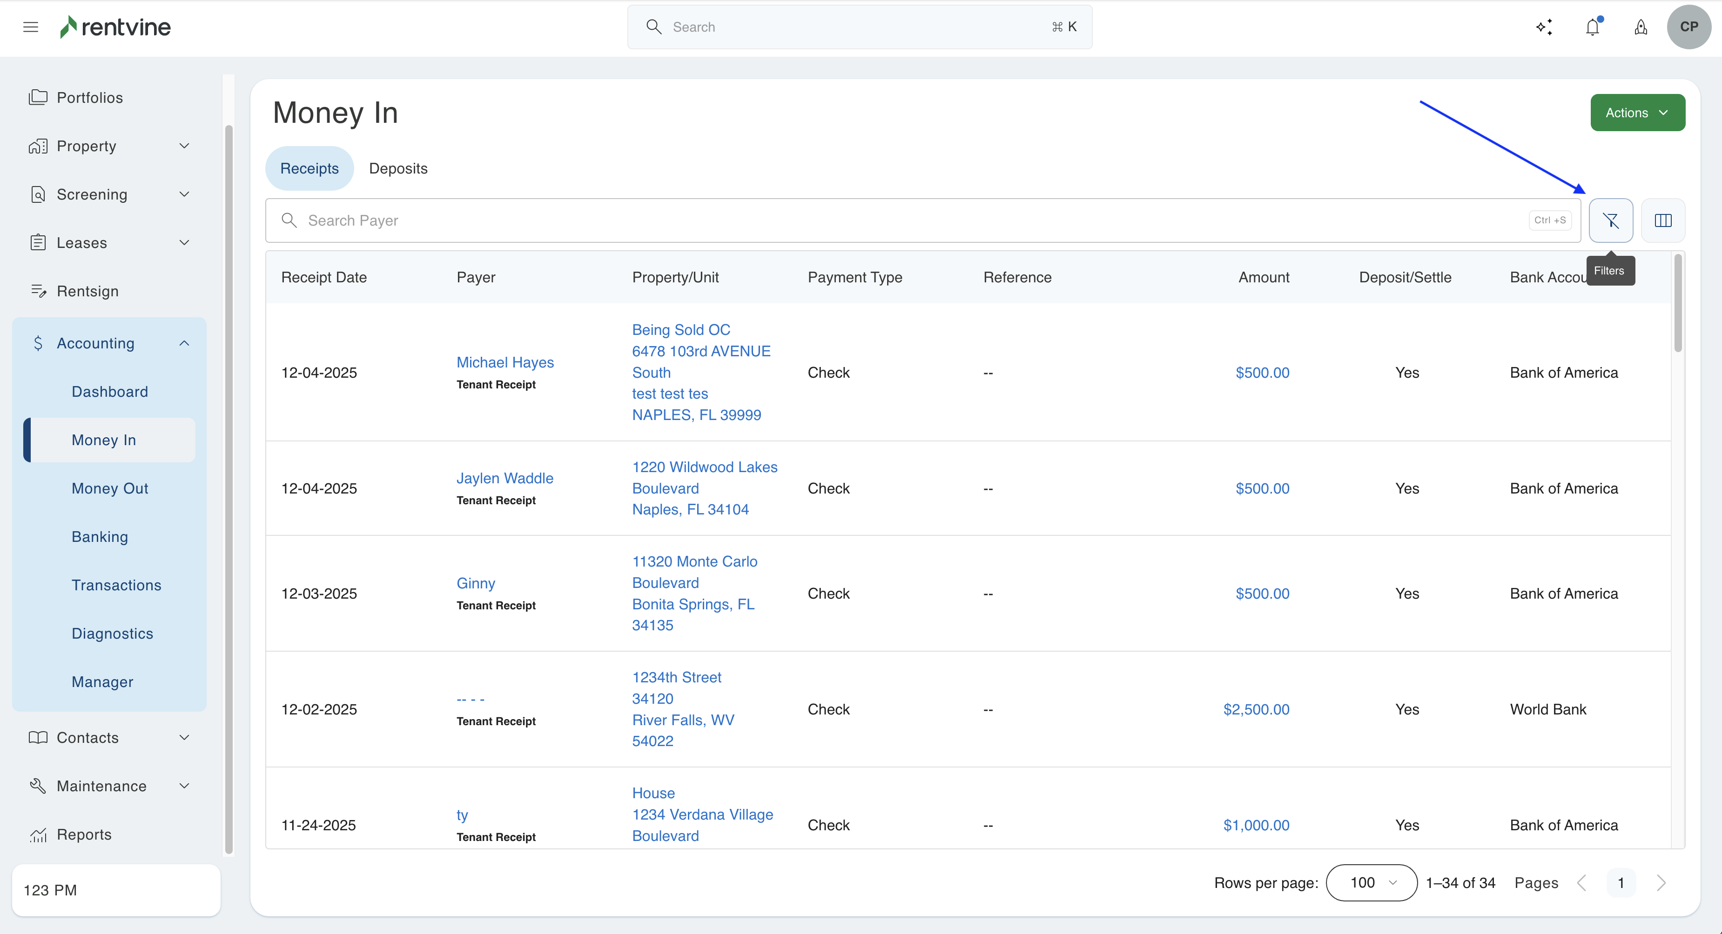The image size is (1722, 934).
Task: Open the Filters funnel icon
Action: (x=1610, y=220)
